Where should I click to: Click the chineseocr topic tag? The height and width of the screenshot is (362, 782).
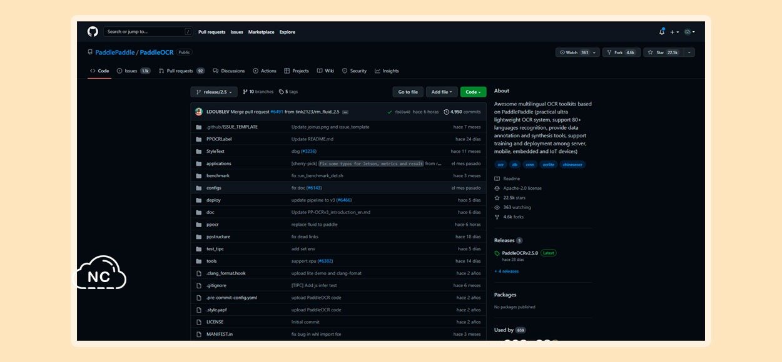(572, 165)
